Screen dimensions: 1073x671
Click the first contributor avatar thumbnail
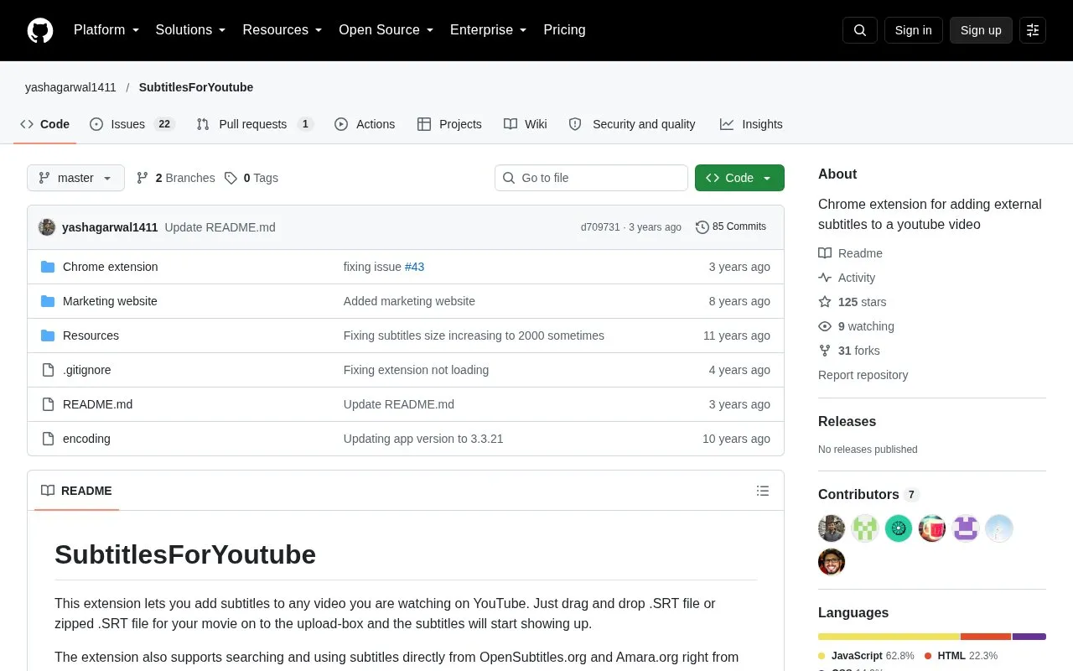[832, 528]
